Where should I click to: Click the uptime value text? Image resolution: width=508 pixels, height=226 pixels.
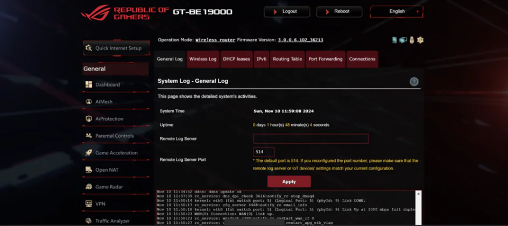click(291, 125)
